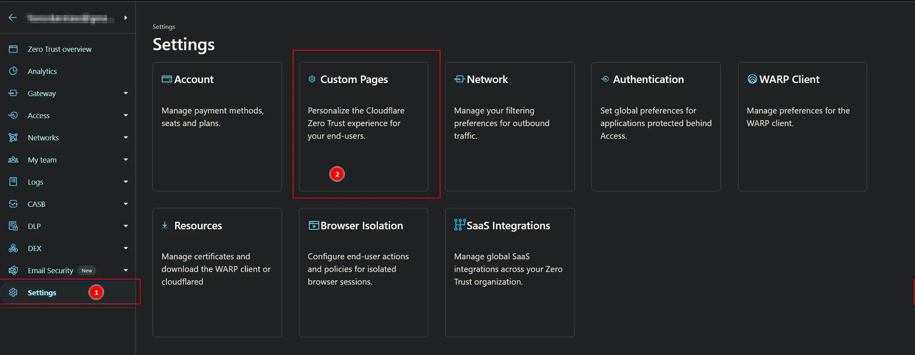
Task: Click the WARP Client card icon
Action: [x=752, y=79]
